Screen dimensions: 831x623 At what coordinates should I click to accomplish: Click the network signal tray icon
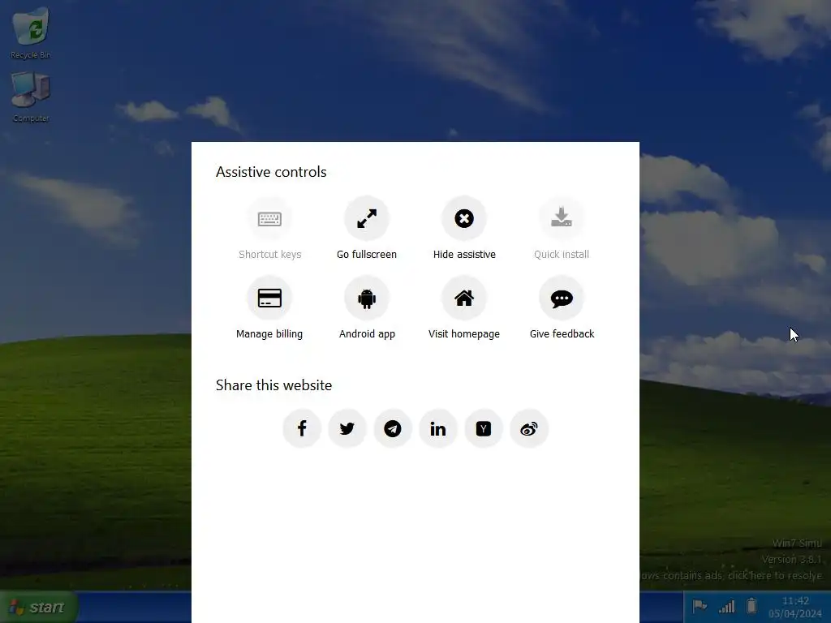tap(726, 606)
